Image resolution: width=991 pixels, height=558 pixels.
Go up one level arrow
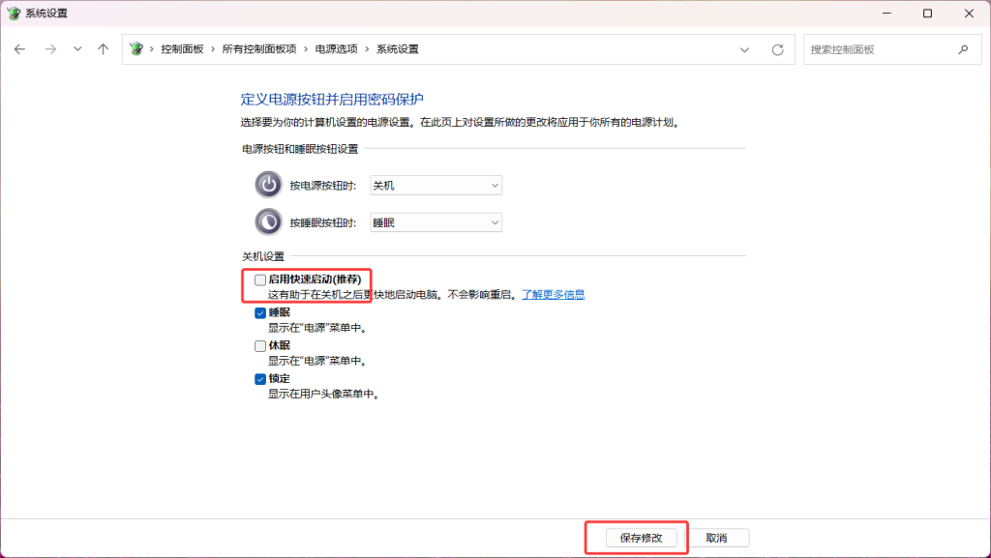click(x=103, y=49)
